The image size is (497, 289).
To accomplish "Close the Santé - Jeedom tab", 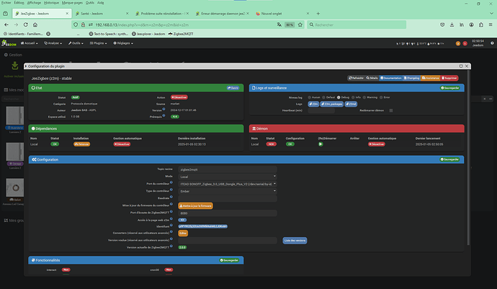I will (x=127, y=13).
